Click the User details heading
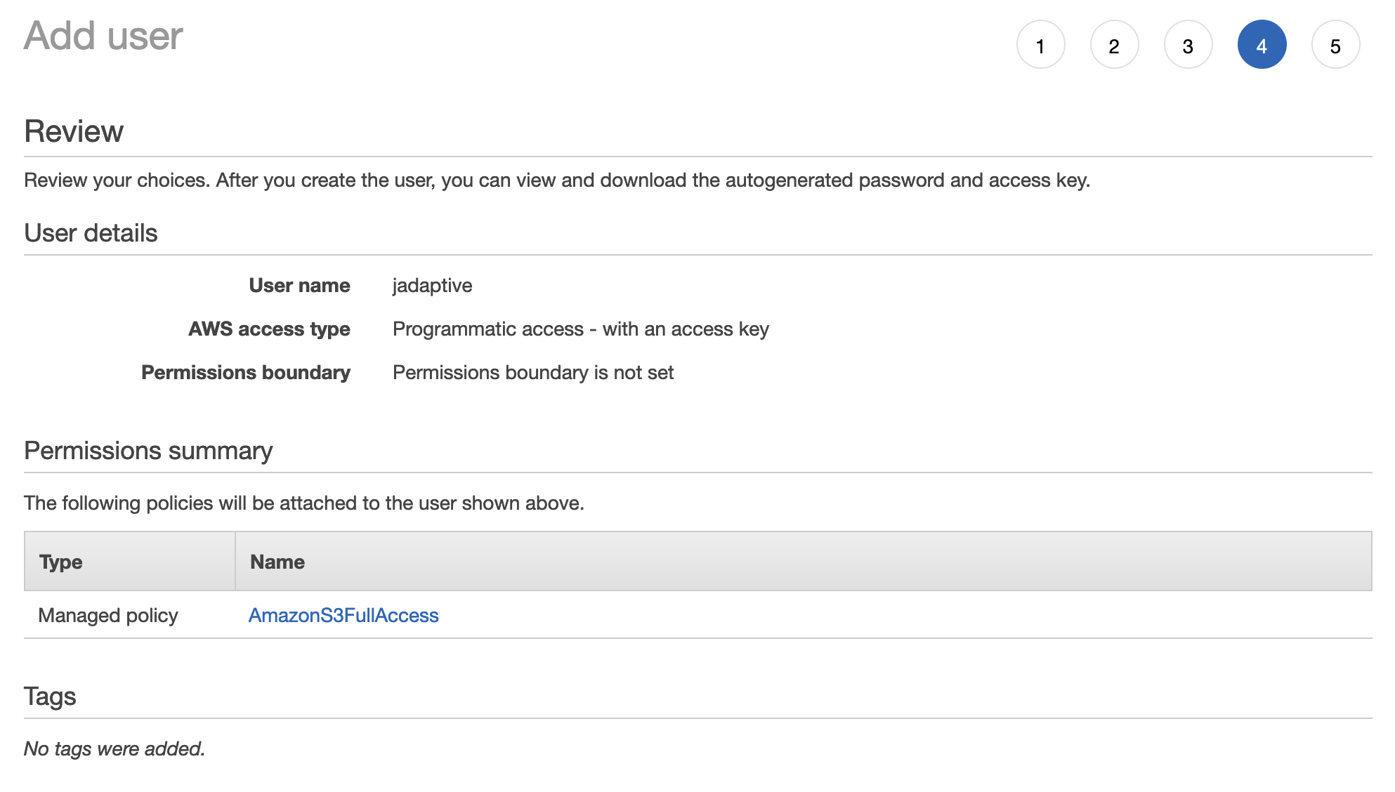 point(91,233)
